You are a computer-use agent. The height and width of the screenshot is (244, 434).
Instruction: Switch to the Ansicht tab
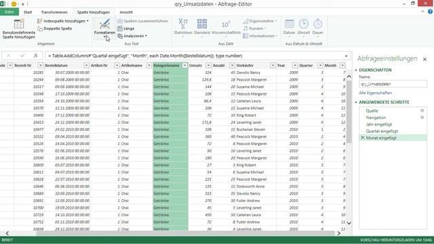coord(126,12)
